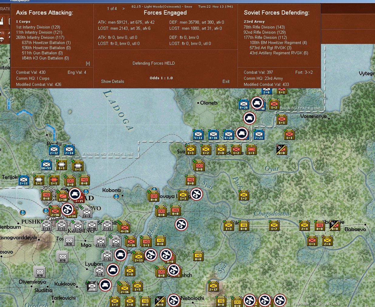Expand attacker list with [v] arrow

(88, 63)
